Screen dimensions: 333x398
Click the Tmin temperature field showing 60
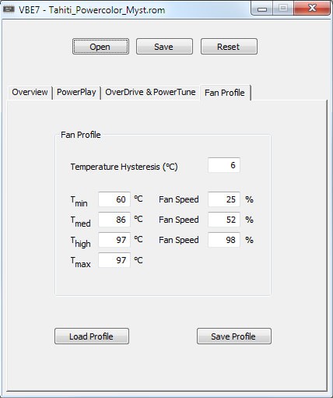pos(114,199)
